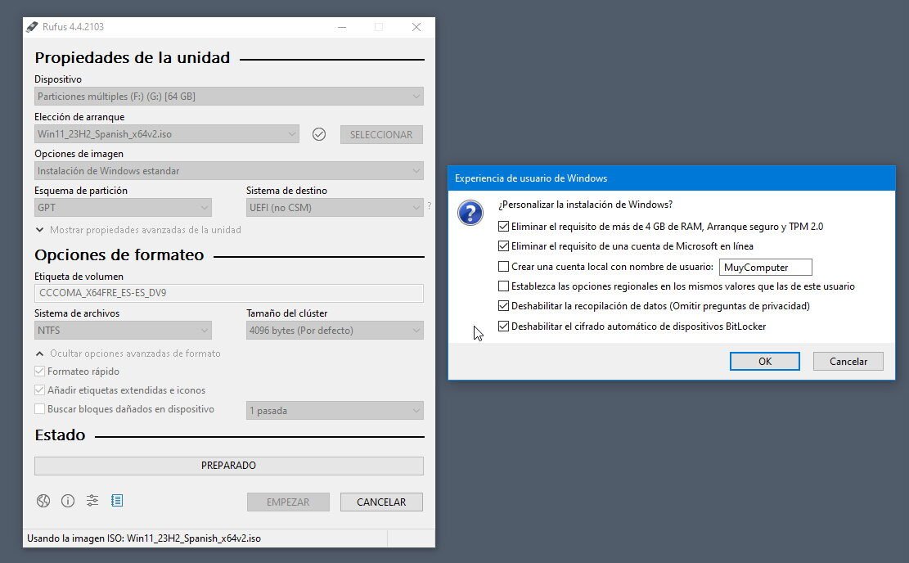Uncheck disable BitLocker automatic encryption
This screenshot has width=909, height=563.
[x=503, y=326]
